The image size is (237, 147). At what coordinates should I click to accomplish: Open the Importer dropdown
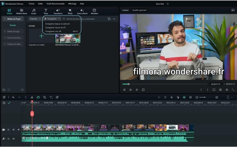click(35, 19)
